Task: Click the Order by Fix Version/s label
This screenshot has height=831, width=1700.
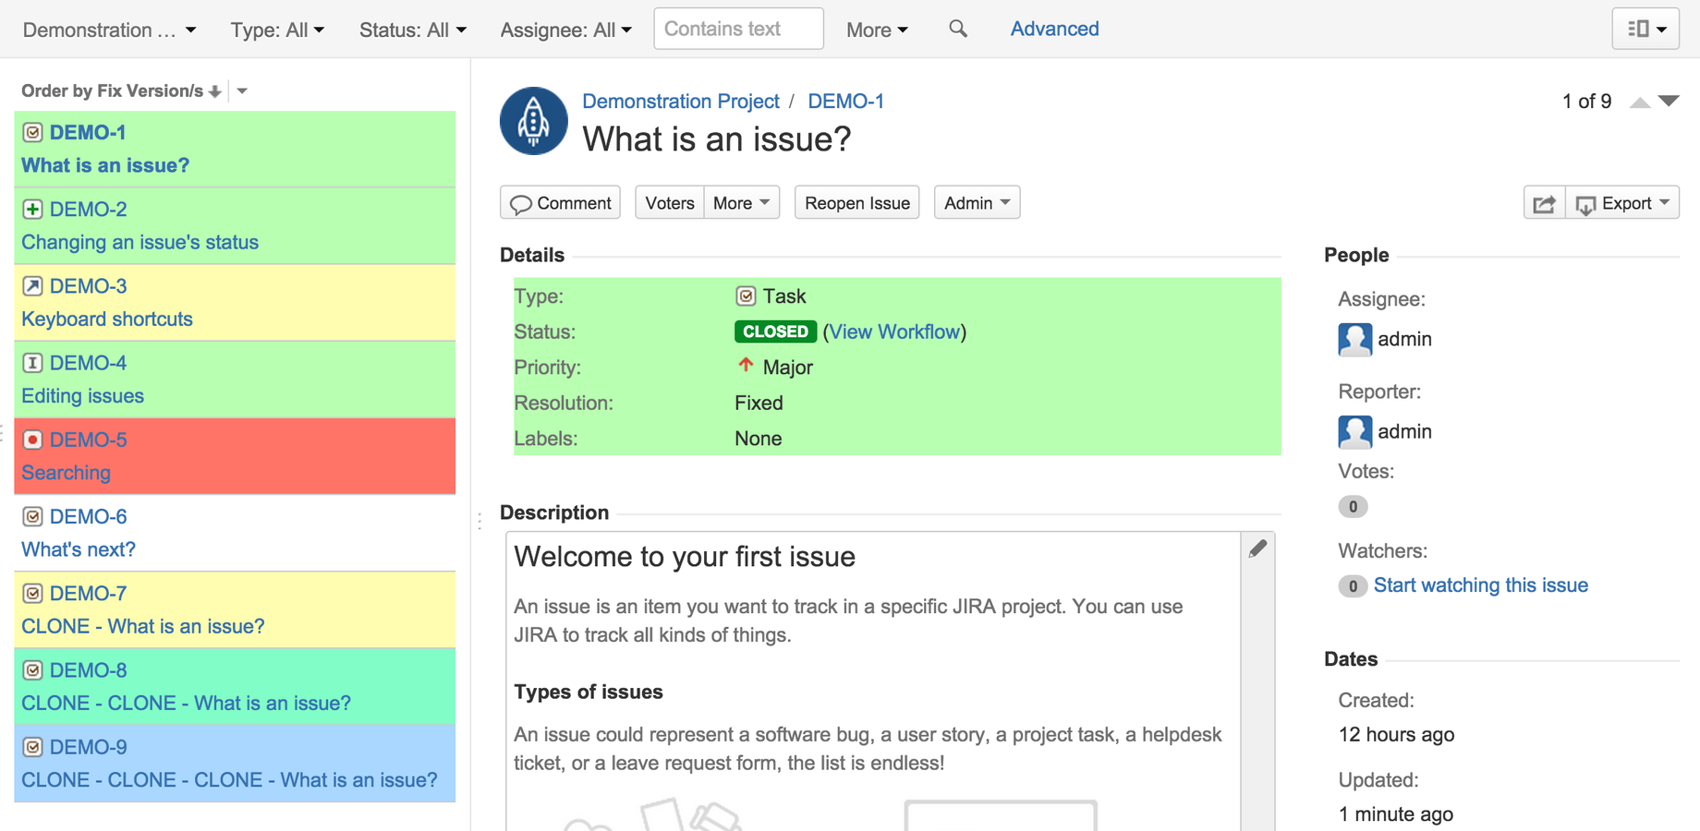Action: click(112, 90)
